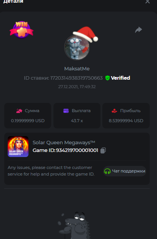Screen dimensions: 157x239
Task: Open MaksatMe's profile avatar
Action: click(x=77, y=48)
